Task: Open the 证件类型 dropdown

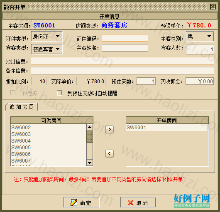Action: coord(47,37)
